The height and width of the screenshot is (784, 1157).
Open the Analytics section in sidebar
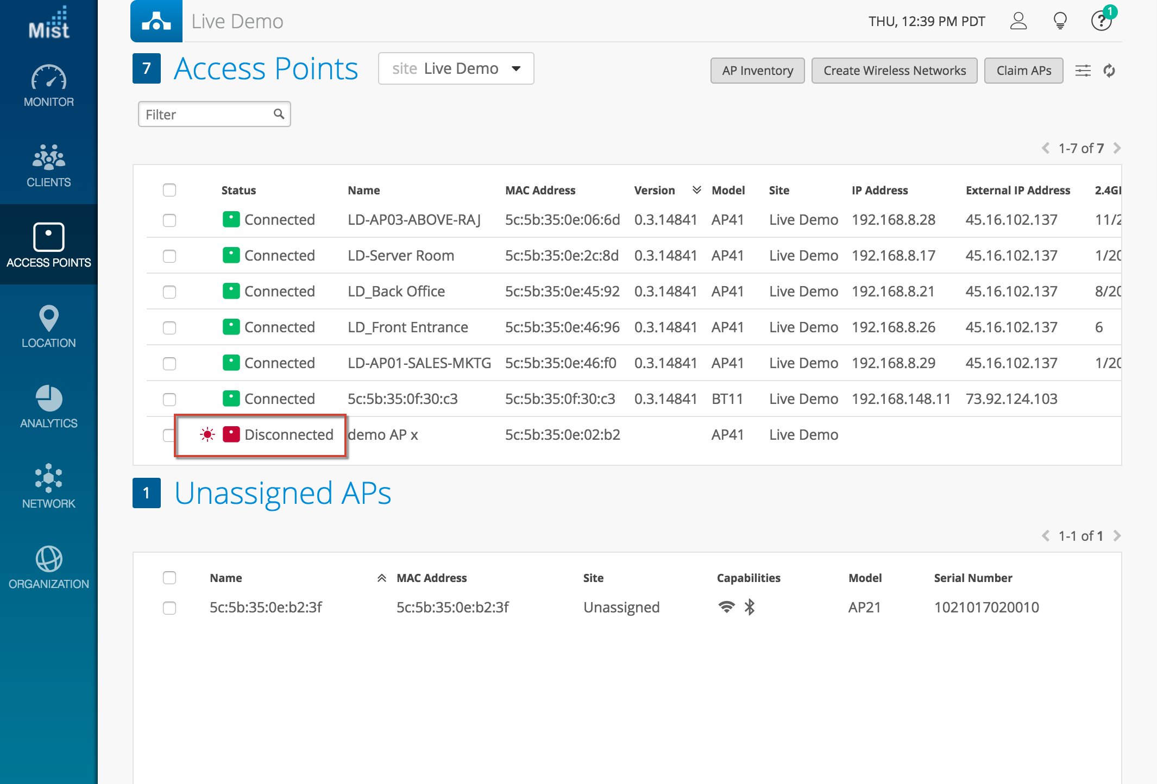click(49, 407)
